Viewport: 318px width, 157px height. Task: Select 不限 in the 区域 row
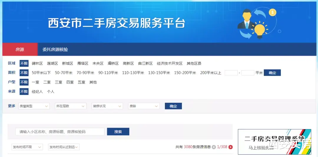click(x=24, y=63)
